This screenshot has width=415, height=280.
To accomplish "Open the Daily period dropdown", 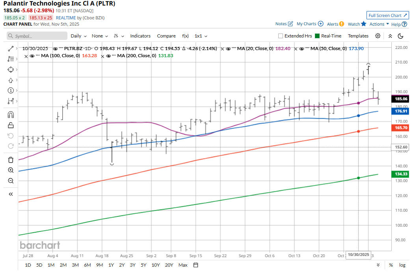I will click(78, 36).
